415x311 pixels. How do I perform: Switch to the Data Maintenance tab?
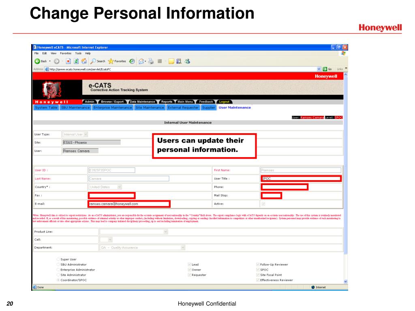(142, 102)
